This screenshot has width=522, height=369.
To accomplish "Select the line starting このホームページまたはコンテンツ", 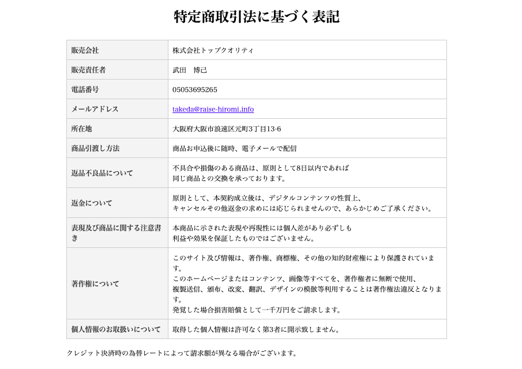I will [x=295, y=279].
